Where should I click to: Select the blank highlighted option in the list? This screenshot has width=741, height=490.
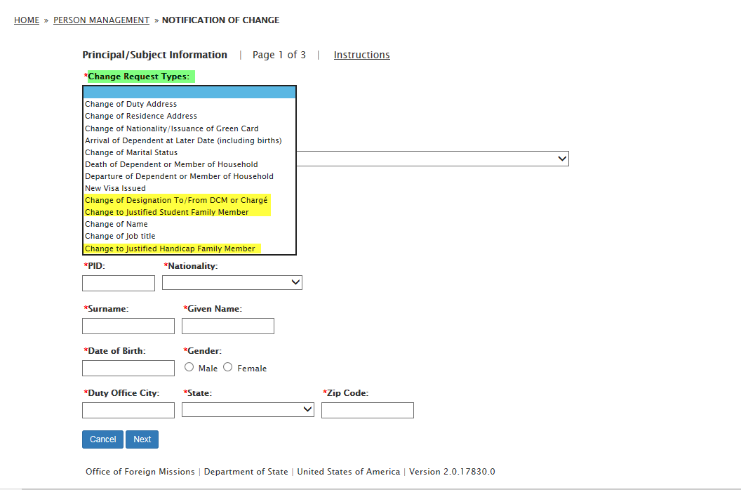pyautogui.click(x=189, y=92)
